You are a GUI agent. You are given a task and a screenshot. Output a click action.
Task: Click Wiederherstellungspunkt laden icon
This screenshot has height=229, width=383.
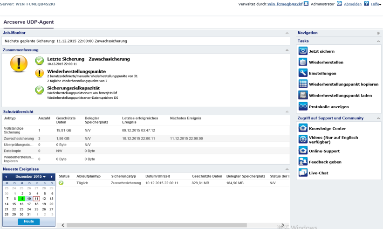[303, 95]
